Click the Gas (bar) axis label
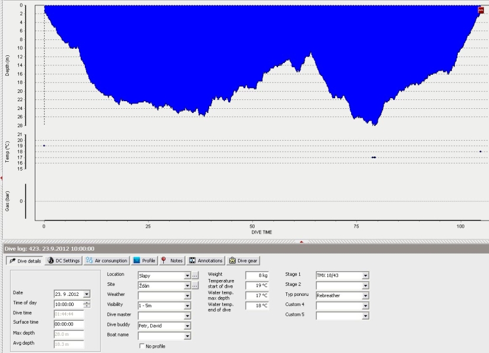 [x=8, y=201]
